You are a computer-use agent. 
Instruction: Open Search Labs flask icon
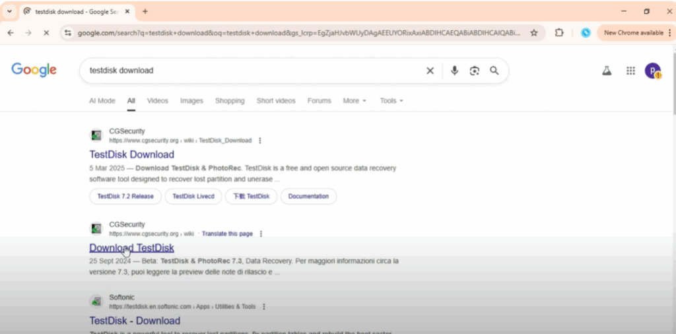tap(607, 71)
